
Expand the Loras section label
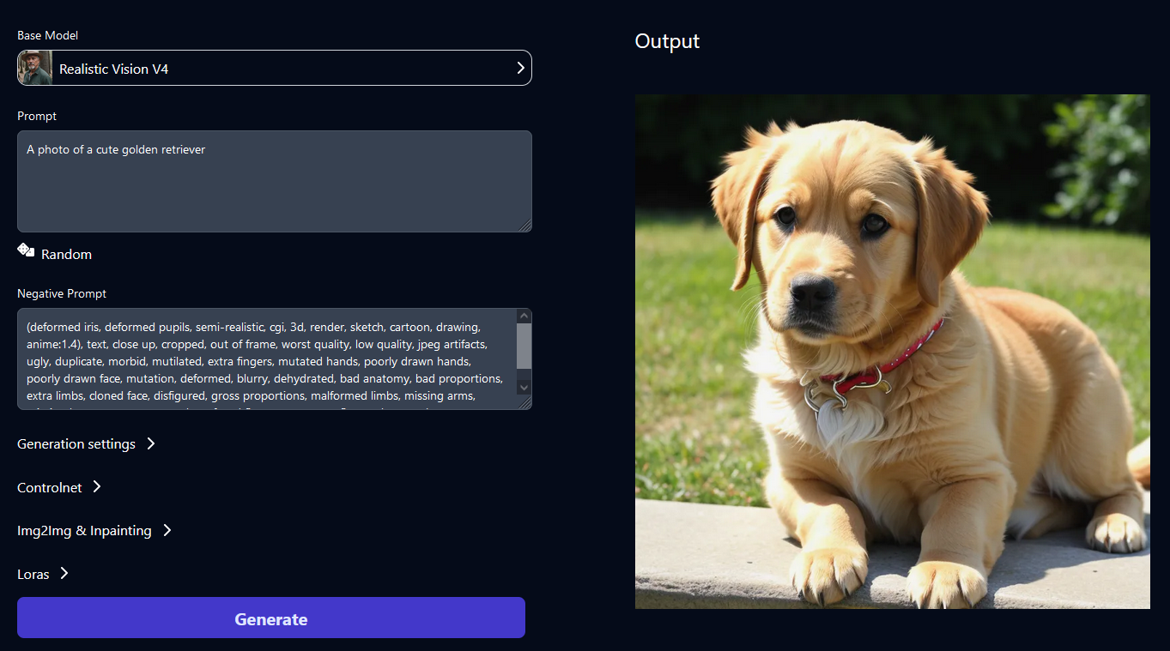click(33, 575)
